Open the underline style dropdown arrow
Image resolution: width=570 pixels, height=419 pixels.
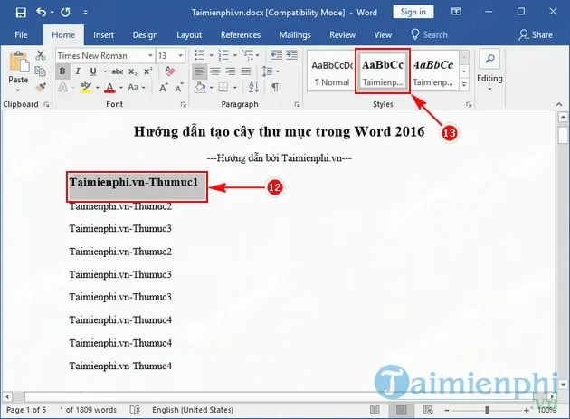click(105, 71)
